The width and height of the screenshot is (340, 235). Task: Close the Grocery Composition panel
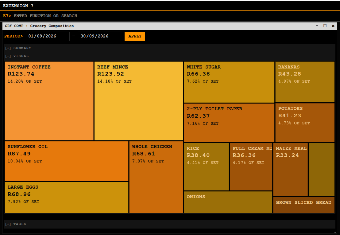tap(333, 26)
